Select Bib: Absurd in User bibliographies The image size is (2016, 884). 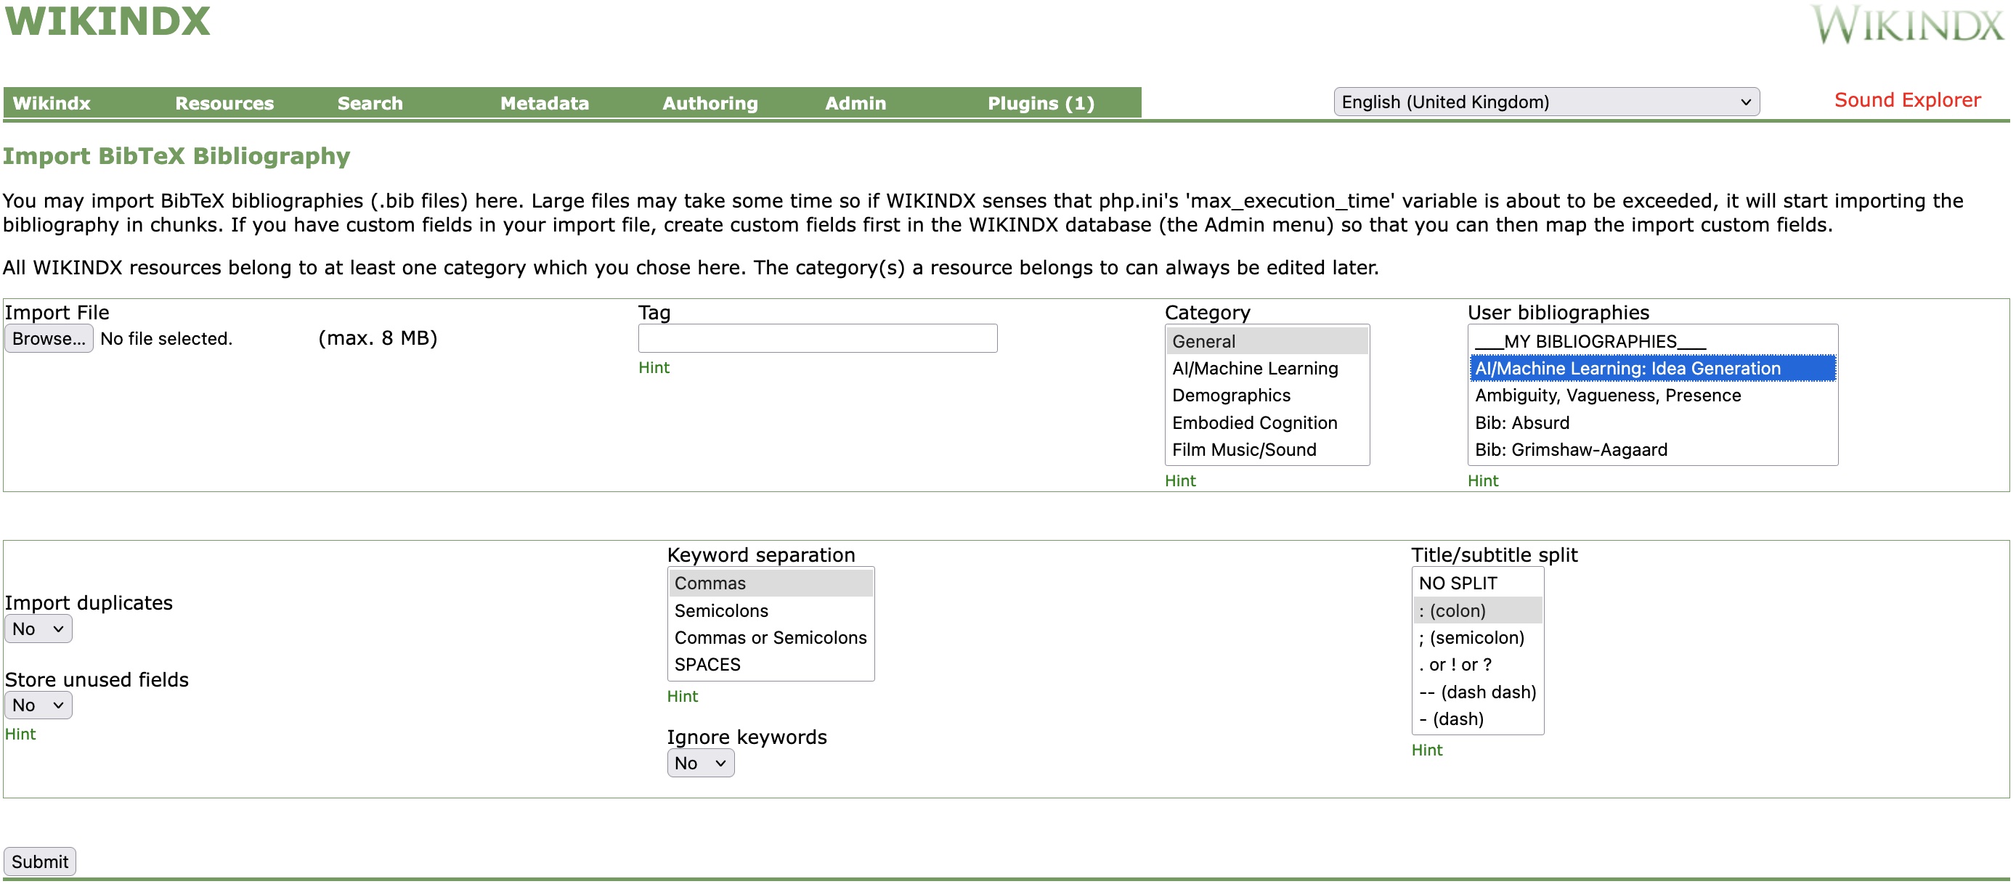(x=1521, y=423)
